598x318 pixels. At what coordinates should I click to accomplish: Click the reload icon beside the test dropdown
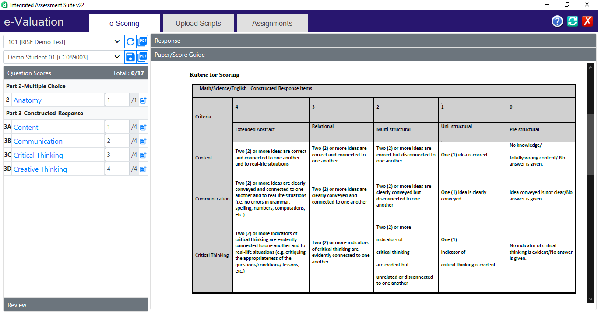coord(130,42)
